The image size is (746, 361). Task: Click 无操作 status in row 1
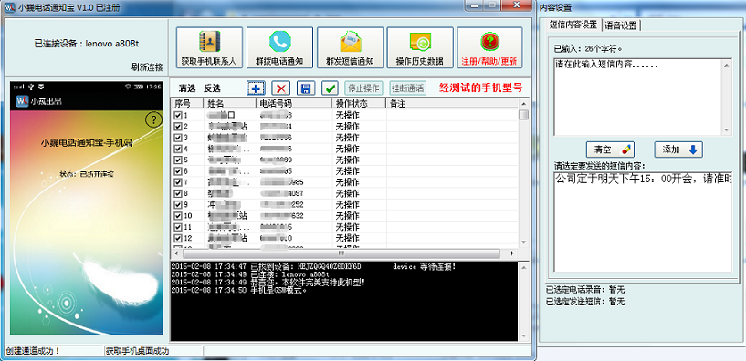347,115
